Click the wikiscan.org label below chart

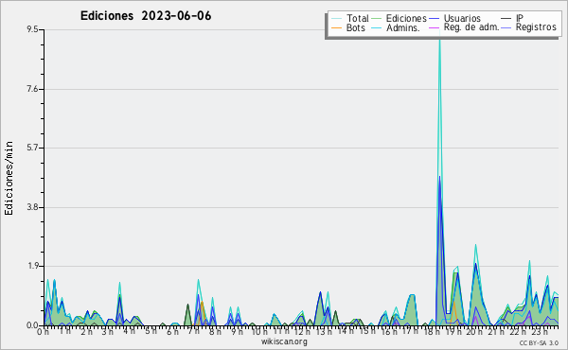[284, 341]
